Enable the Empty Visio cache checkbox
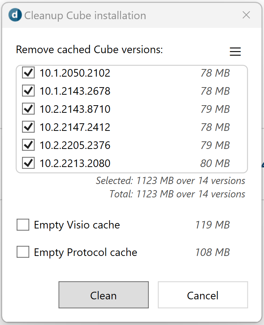This screenshot has height=325, width=264. tap(23, 225)
